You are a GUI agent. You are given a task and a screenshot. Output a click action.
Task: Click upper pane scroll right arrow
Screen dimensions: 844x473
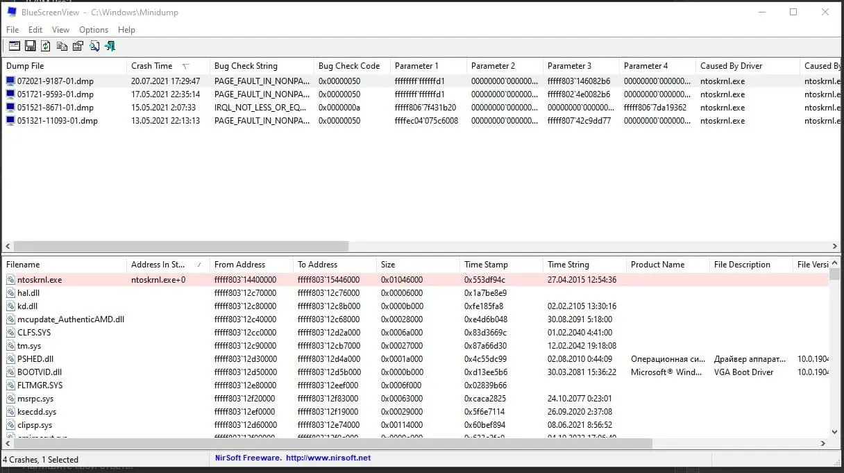point(835,246)
